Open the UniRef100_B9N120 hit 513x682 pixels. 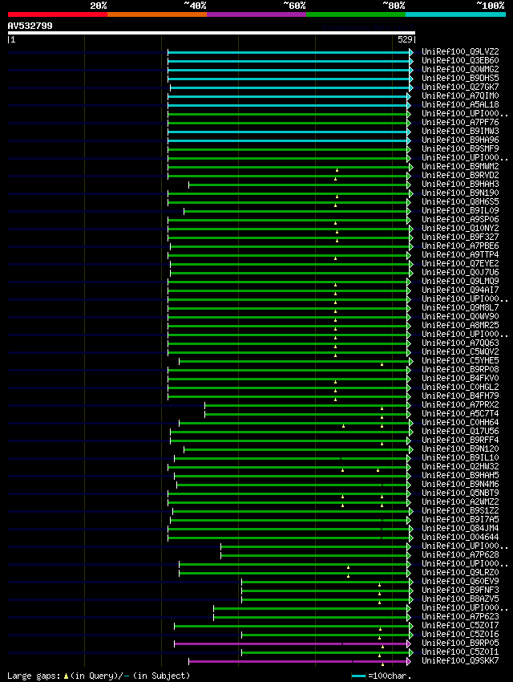(x=460, y=449)
